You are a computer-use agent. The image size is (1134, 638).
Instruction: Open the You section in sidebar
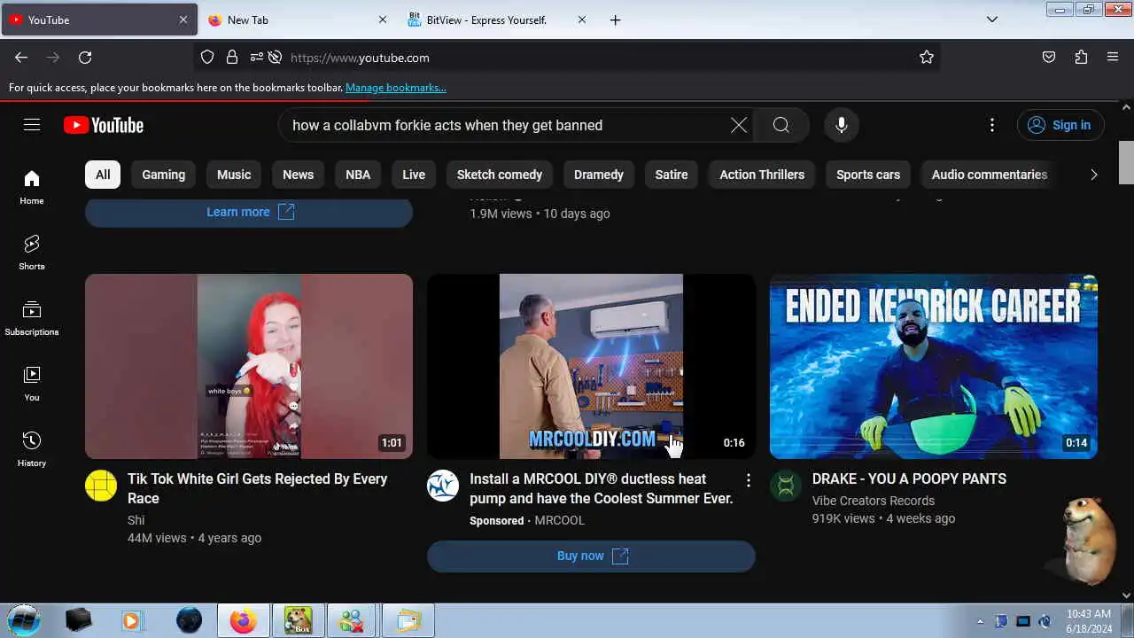(x=32, y=384)
